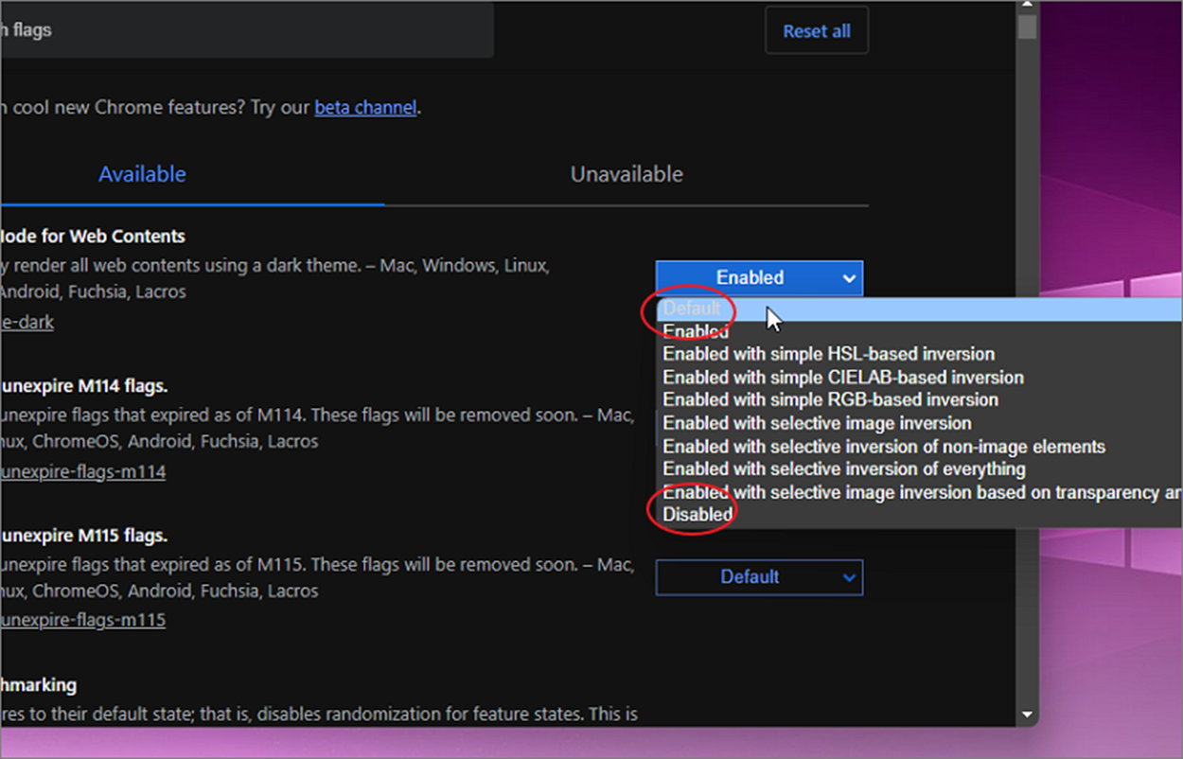The height and width of the screenshot is (759, 1183).
Task: Click the 'unexpire M115 flags.' heading
Action: coord(83,536)
